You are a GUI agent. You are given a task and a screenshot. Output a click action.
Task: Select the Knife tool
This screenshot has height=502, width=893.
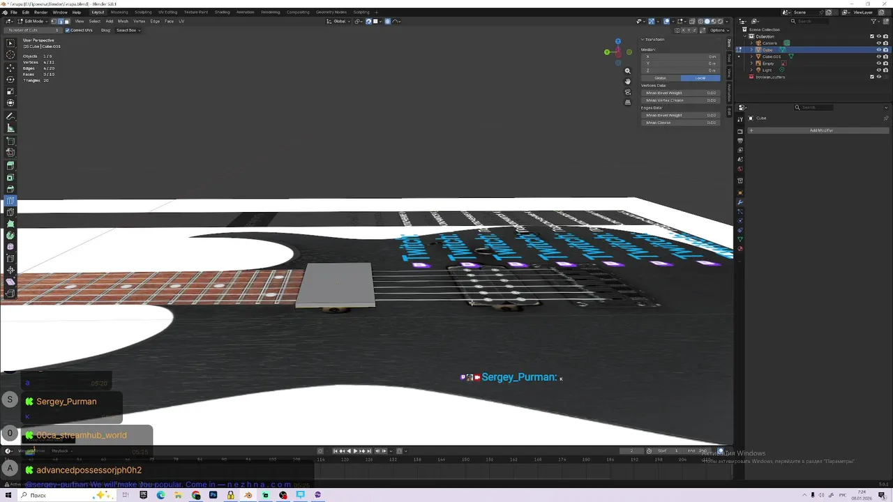(x=10, y=212)
